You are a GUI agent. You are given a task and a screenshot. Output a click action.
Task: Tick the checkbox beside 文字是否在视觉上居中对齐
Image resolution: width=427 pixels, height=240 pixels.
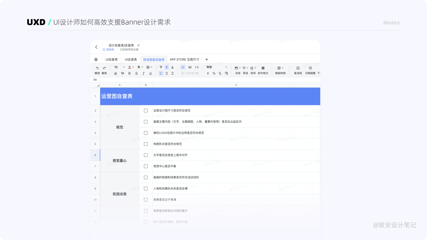[146, 155]
